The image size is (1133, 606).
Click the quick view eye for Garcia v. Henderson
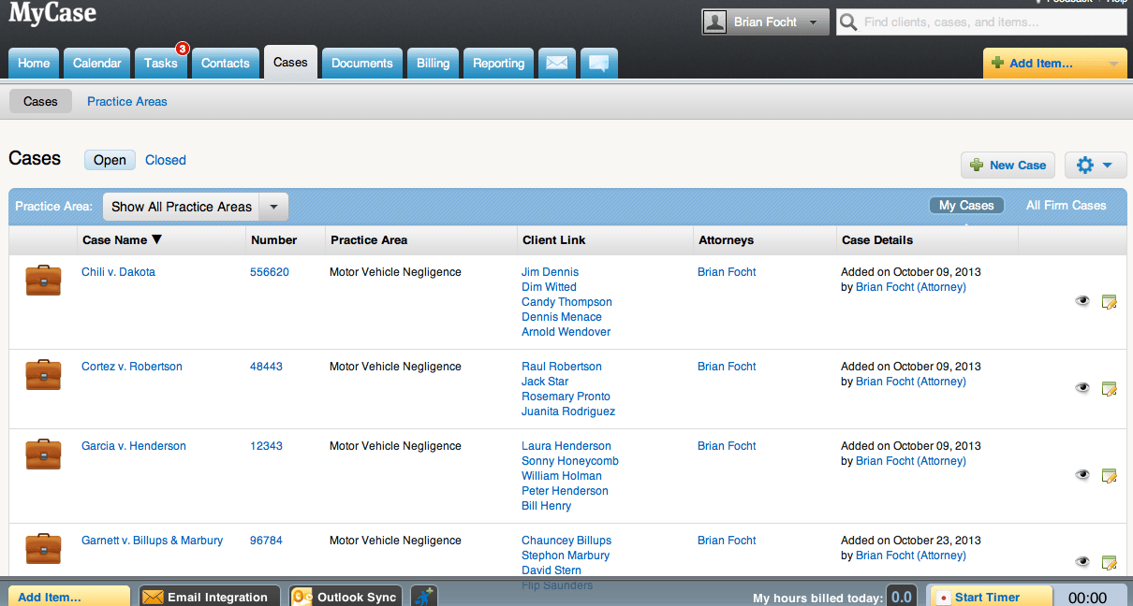pos(1082,474)
